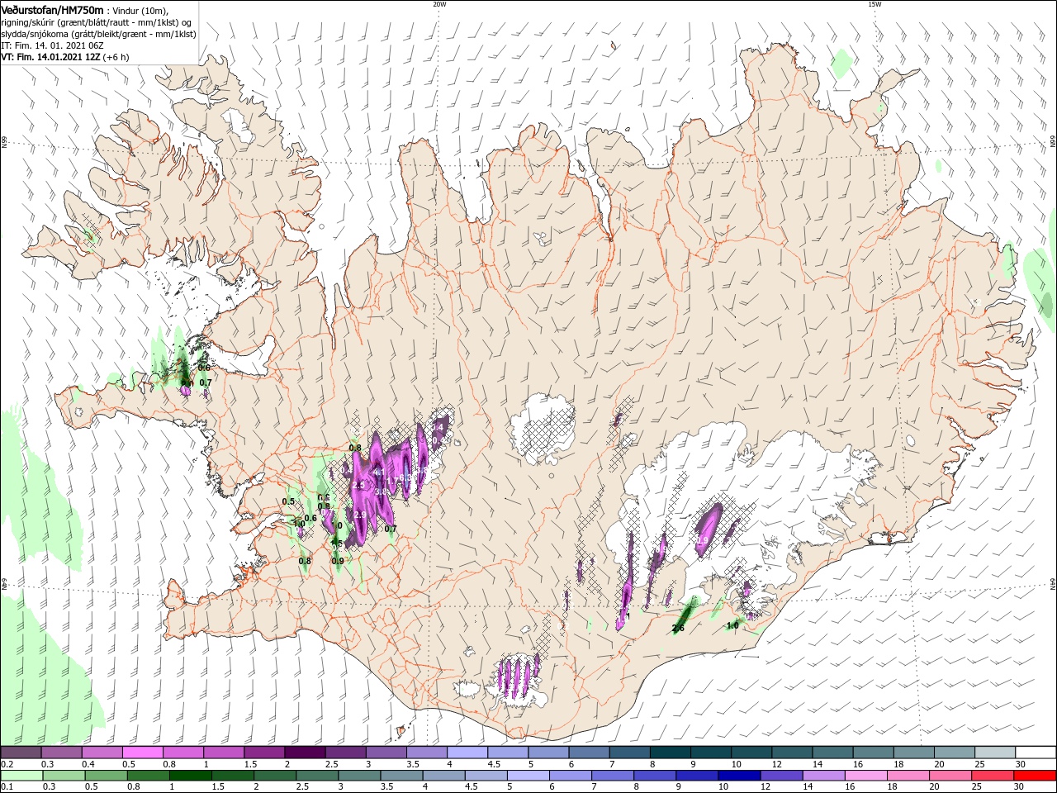This screenshot has height=793, width=1057.
Task: Click the "VT: Fim. 14.01.2021 12Z (+6 h)" line
Action: point(65,57)
